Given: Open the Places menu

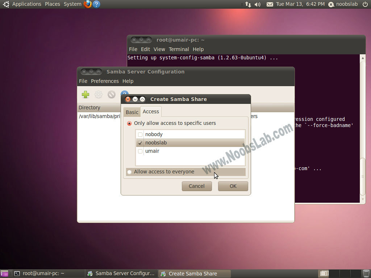Looking at the screenshot, I should [53, 4].
